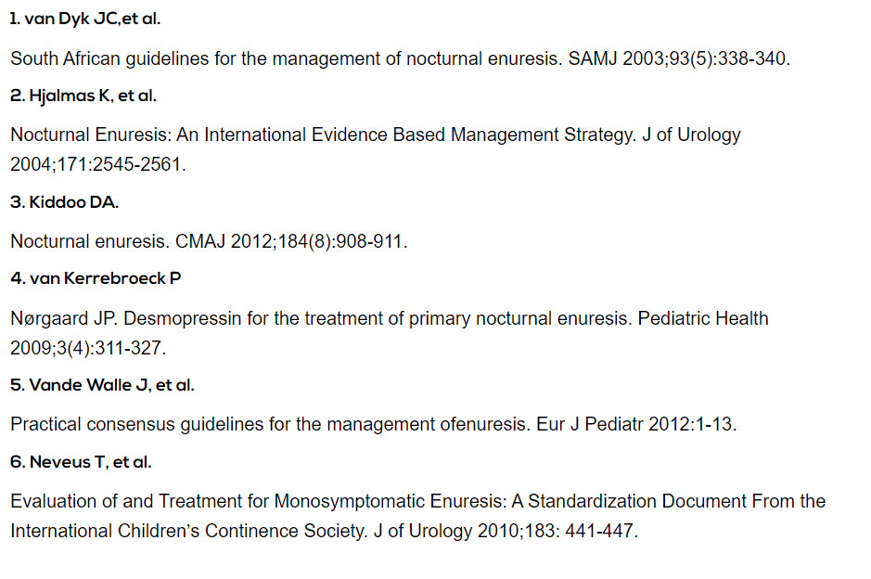The height and width of the screenshot is (579, 871).
Task: Click the '2. Hjalmas K, et al.' heading
Action: pyautogui.click(x=83, y=96)
